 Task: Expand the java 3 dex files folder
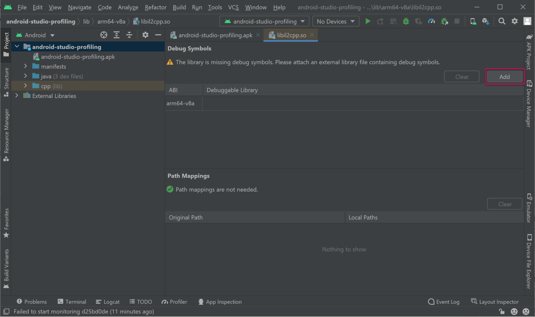point(25,76)
